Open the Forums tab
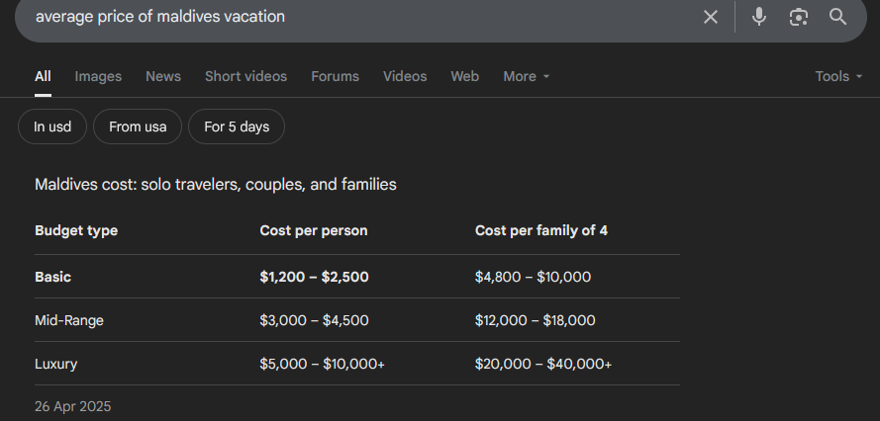The height and width of the screenshot is (421, 880). [335, 76]
